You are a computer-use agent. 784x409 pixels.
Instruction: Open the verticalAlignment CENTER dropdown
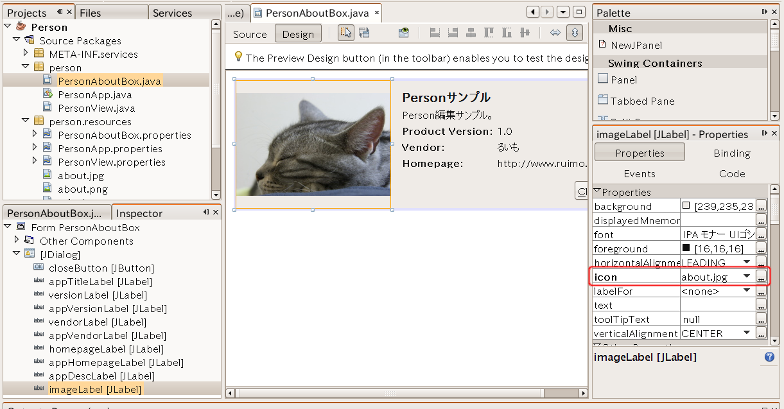747,333
